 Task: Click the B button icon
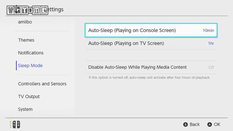point(185,124)
